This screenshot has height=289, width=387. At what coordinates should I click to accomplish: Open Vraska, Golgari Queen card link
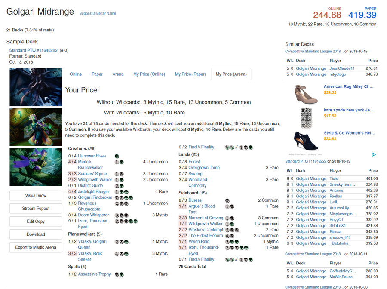tap(92, 244)
